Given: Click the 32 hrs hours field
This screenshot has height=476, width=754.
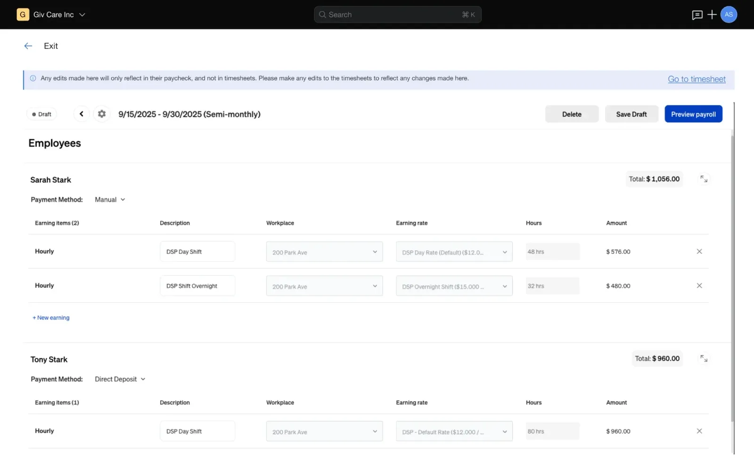Looking at the screenshot, I should [553, 286].
